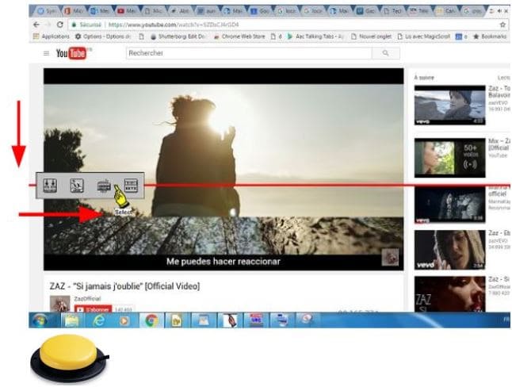Screen dimensions: 512x387
Task: Click the second icon in the scanning toolbar
Action: coord(77,186)
